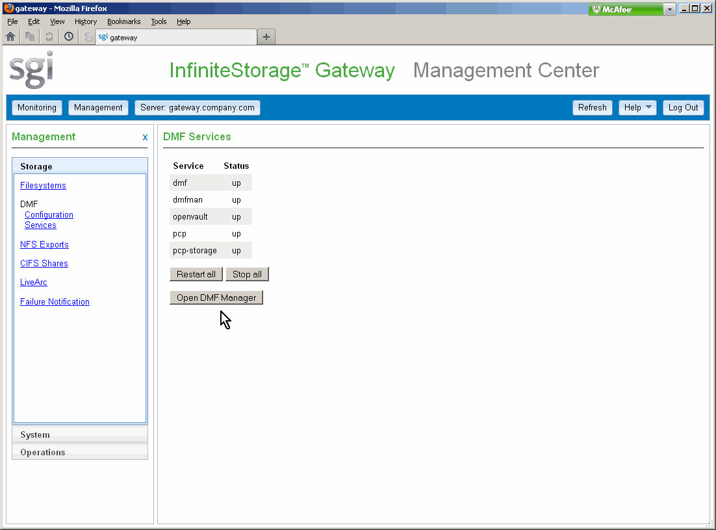Open a new tab with plus button
716x530 pixels.
tap(266, 37)
